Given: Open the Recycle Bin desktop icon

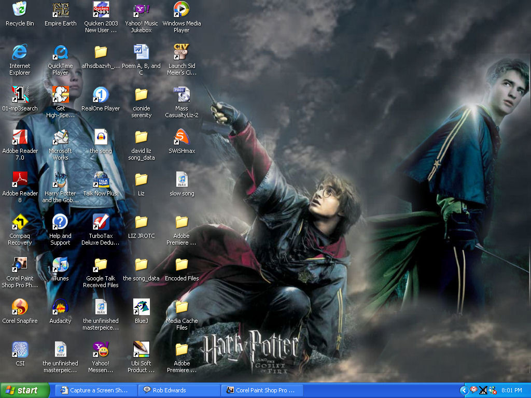Looking at the screenshot, I should 19,9.
